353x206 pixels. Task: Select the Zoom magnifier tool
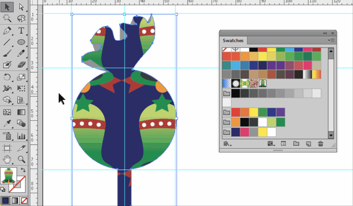point(21,159)
